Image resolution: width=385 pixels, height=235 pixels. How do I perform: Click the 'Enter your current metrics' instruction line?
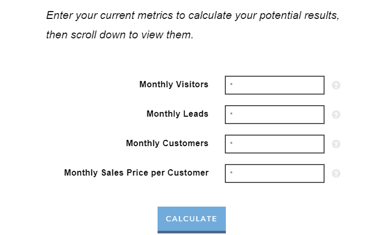click(193, 15)
